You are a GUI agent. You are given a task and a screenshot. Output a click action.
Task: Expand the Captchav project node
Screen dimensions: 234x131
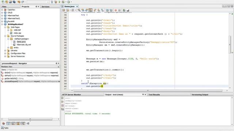(x=2, y=10)
